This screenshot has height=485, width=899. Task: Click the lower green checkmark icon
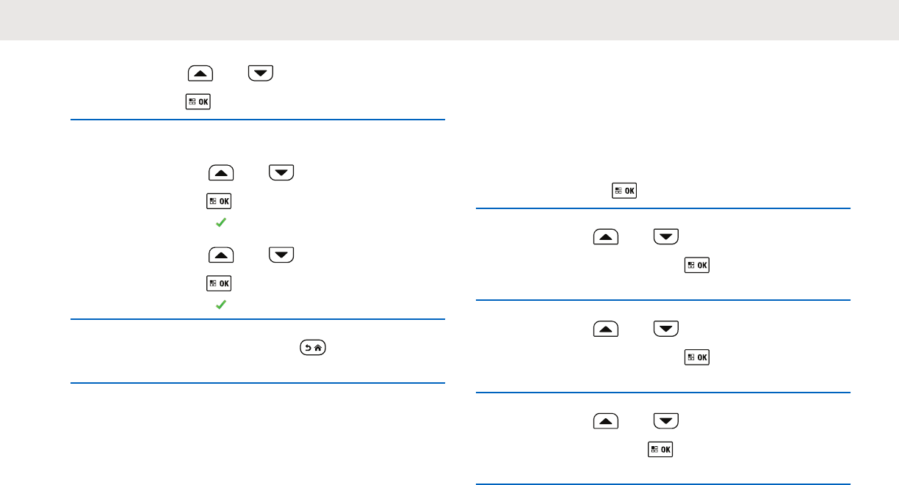pos(220,303)
